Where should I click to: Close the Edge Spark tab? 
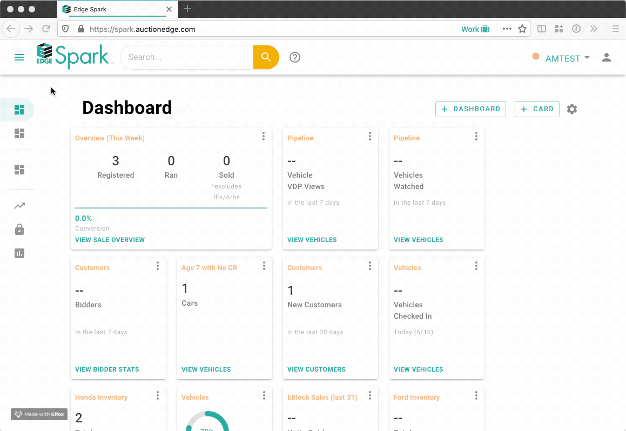169,9
